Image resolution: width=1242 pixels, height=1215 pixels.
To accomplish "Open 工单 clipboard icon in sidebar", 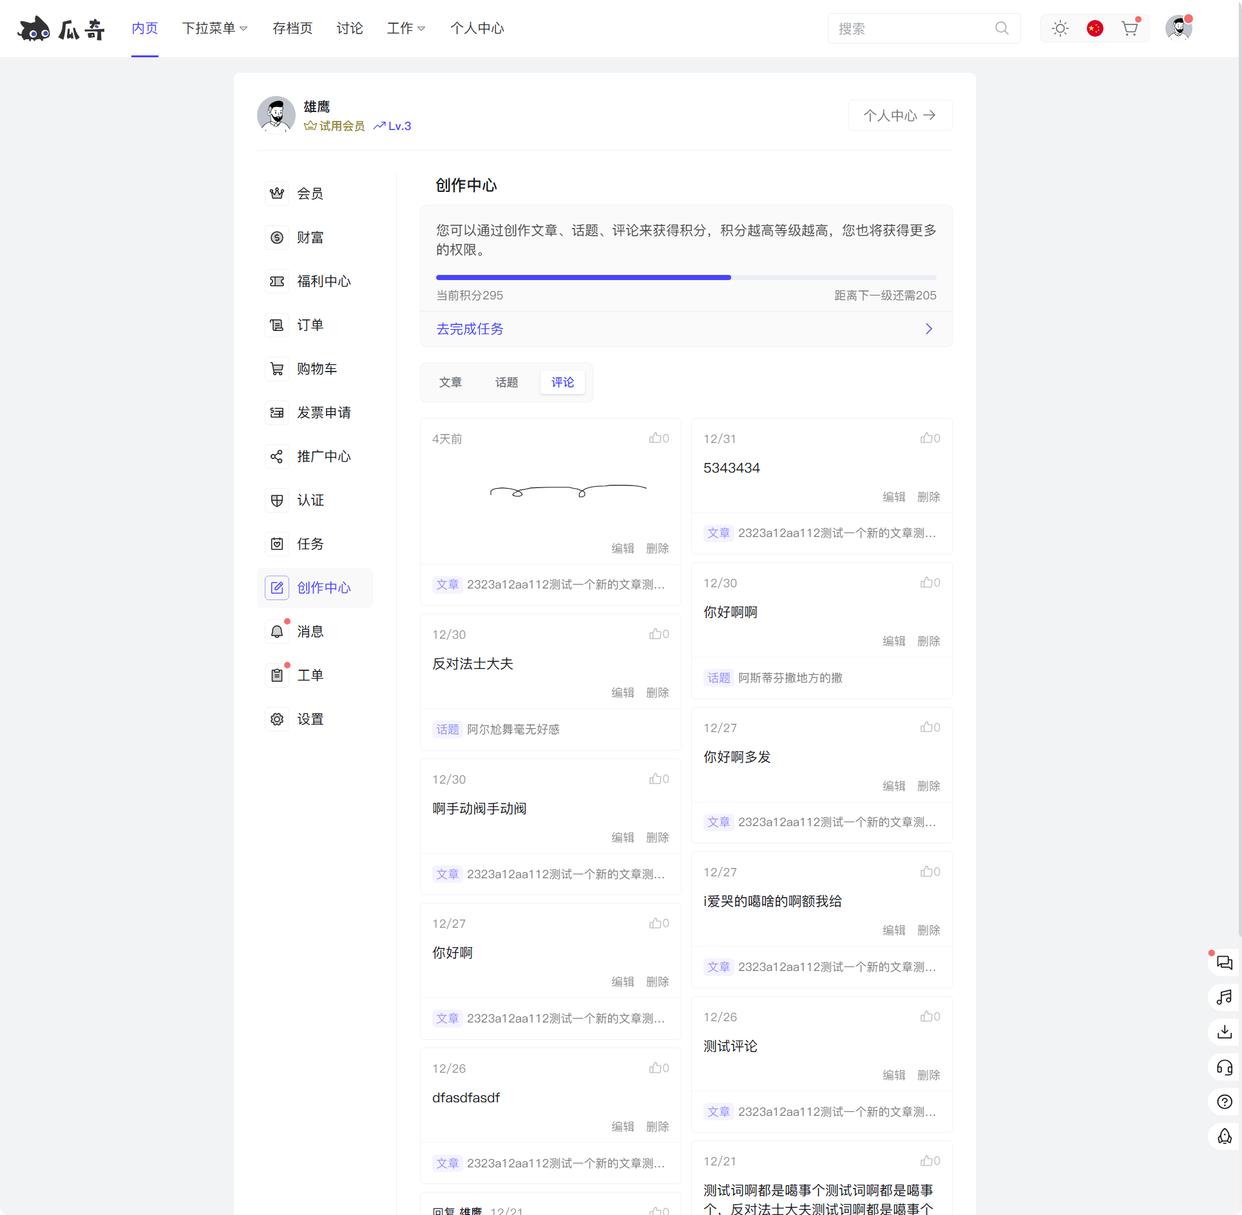I will [x=277, y=675].
